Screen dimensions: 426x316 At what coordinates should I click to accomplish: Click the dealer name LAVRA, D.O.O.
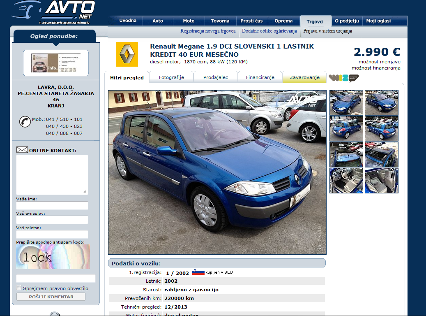point(56,87)
